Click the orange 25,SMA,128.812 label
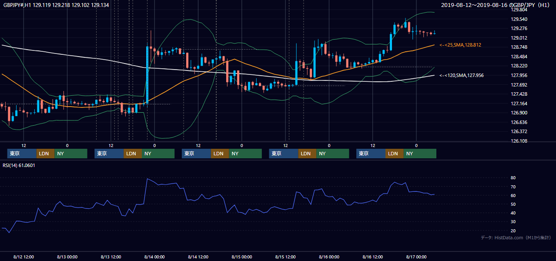Image resolution: width=556 pixels, height=261 pixels. tap(460, 45)
